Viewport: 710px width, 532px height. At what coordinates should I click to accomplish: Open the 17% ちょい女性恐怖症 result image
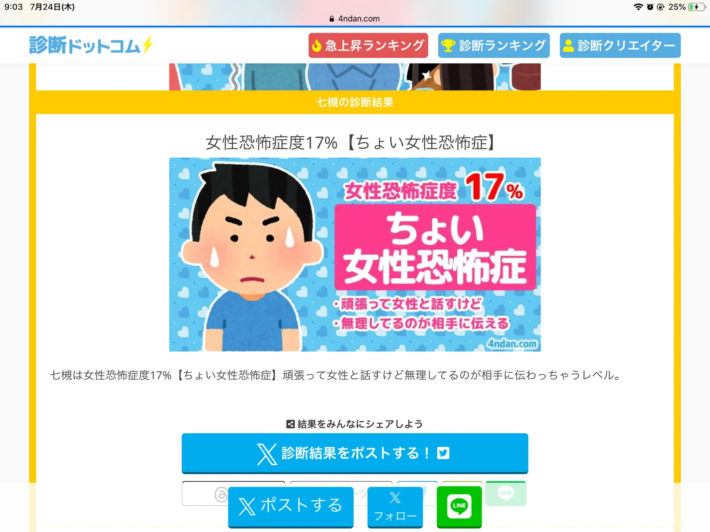click(355, 255)
